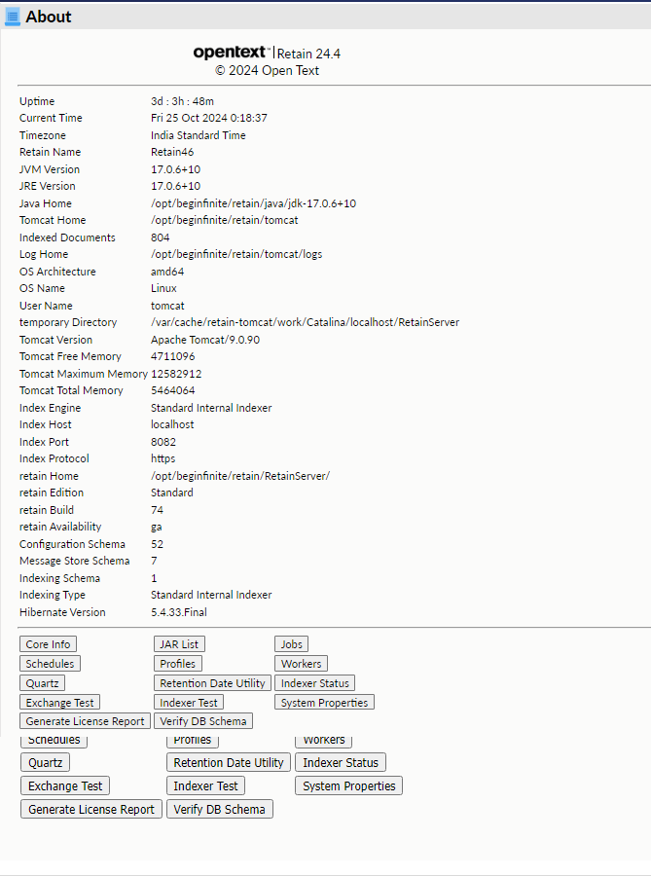The width and height of the screenshot is (651, 876).
Task: Click the larger Exchange Test button
Action: pos(65,786)
